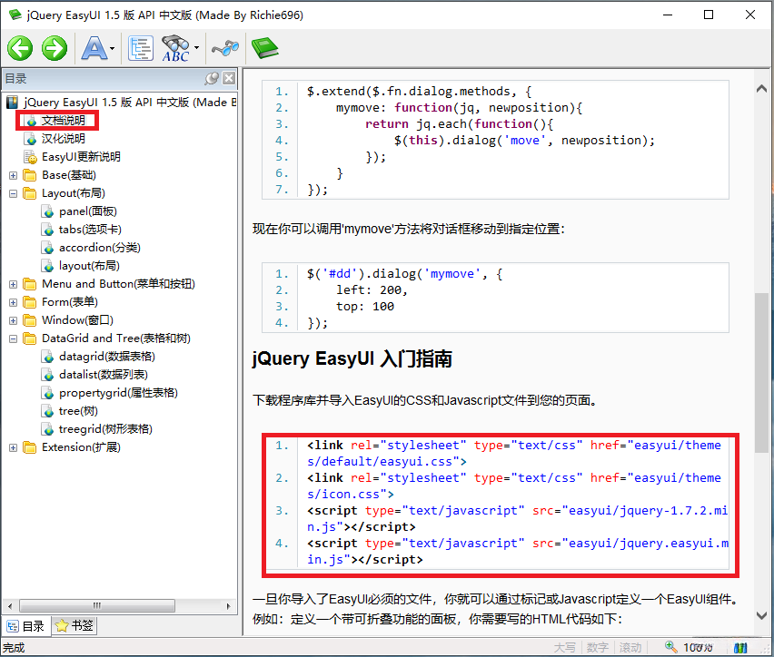774x657 pixels.
Task: Open the treegrid(树形表格) topic
Action: pos(105,429)
